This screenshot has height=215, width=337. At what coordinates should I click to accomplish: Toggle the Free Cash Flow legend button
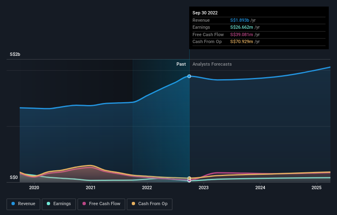coord(101,204)
